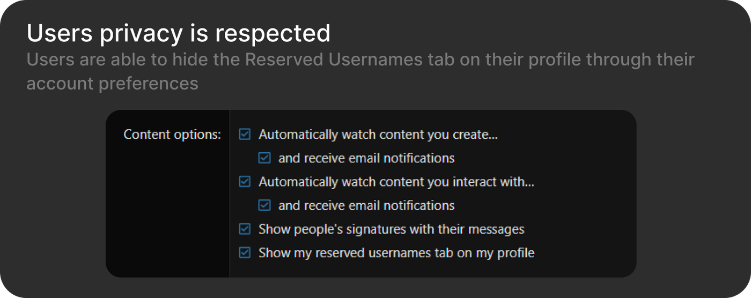Click 'Show my reserved usernames tab on my profile' label
The width and height of the screenshot is (751, 298).
coord(396,252)
